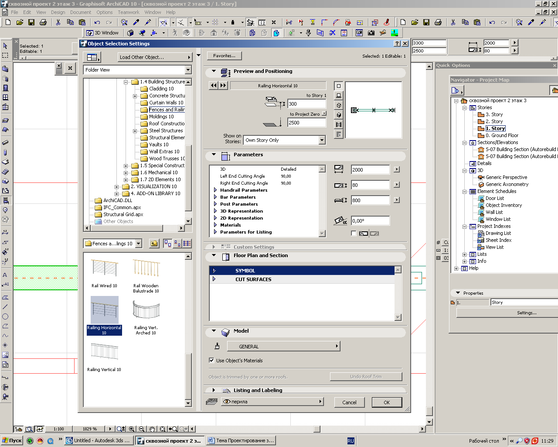Click the Print icon in the left toolbar

(x=43, y=22)
